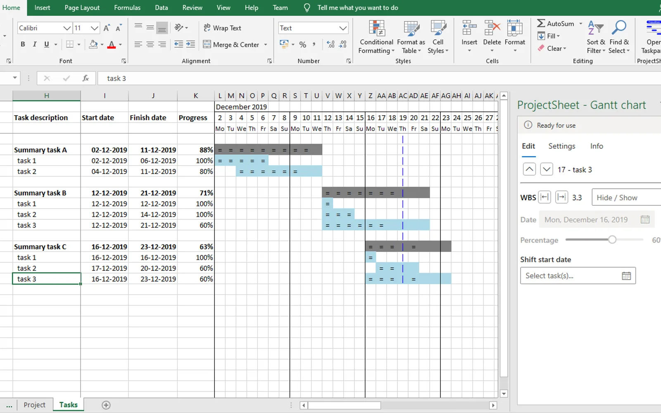Switch to the Settings tab in ProjectSheet pane
This screenshot has height=413, width=661.
[x=561, y=146]
